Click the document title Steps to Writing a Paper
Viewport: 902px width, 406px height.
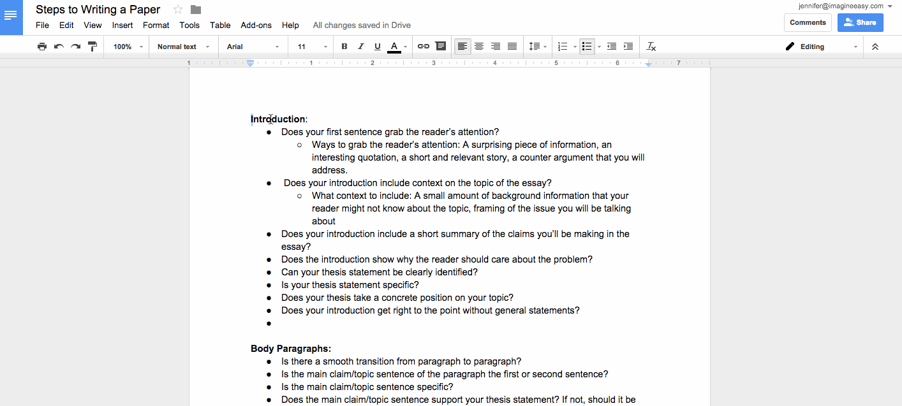(98, 10)
